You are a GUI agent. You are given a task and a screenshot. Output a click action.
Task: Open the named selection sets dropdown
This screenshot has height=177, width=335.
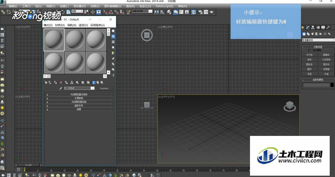pyautogui.click(x=142, y=11)
